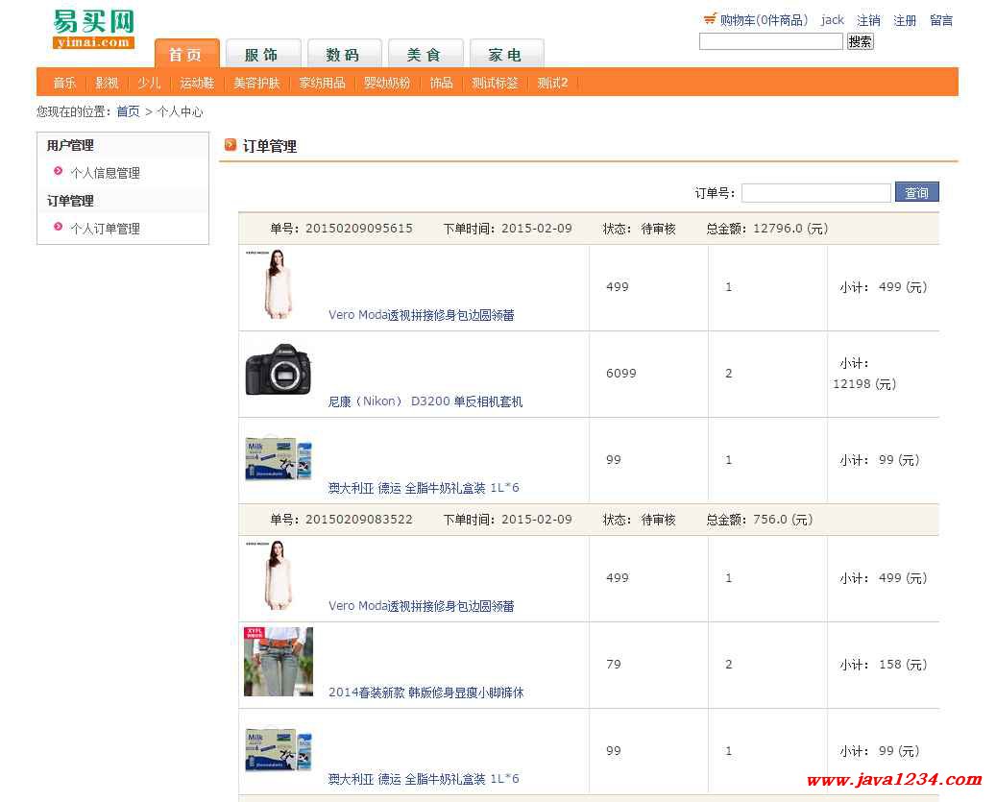This screenshot has height=802, width=996.
Task: Select 美容护肤 in the orange menu
Action: tap(256, 83)
